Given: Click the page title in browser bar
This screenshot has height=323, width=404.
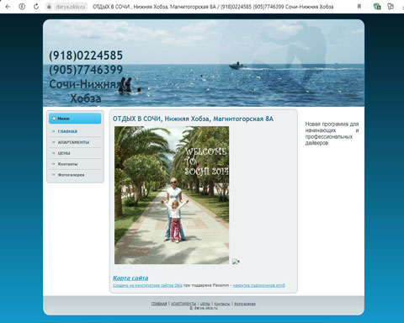Looking at the screenshot, I should (213, 7).
